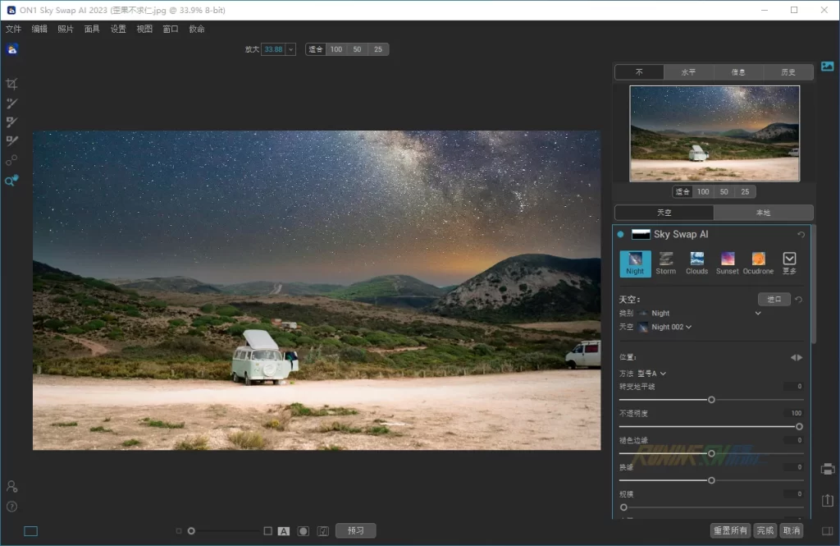This screenshot has width=840, height=546.
Task: Click the 不透明度 slider handle
Action: [799, 426]
